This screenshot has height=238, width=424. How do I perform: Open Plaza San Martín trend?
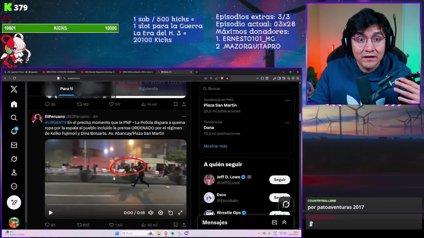point(220,105)
